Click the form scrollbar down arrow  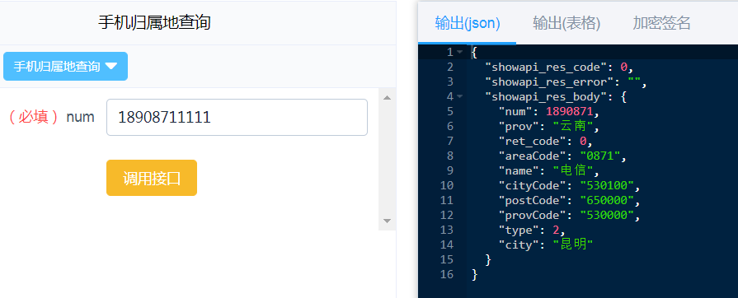tap(387, 221)
